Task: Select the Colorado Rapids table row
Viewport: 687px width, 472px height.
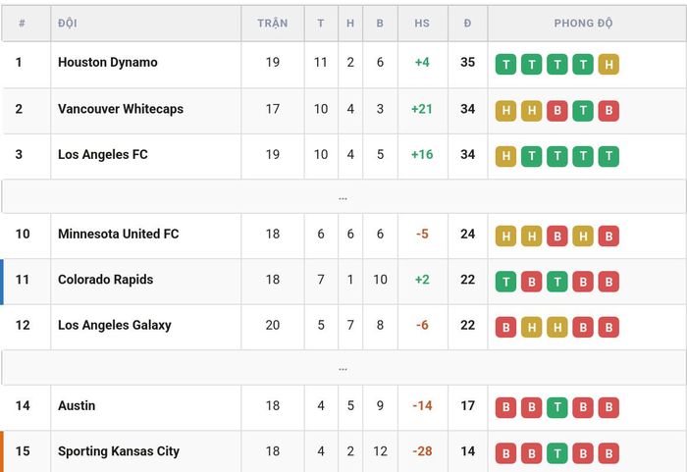Action: tap(343, 282)
